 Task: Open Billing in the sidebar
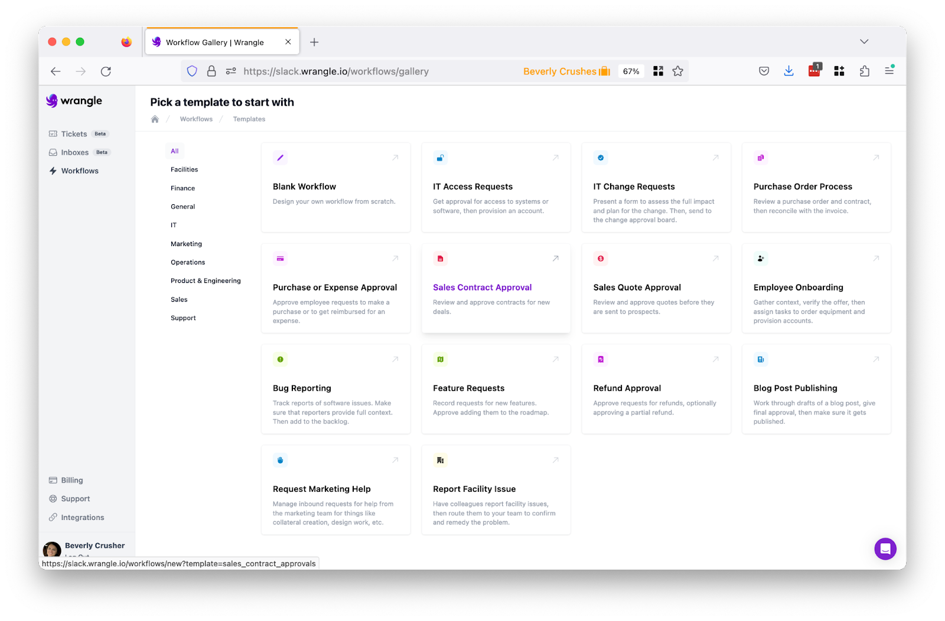click(66, 481)
